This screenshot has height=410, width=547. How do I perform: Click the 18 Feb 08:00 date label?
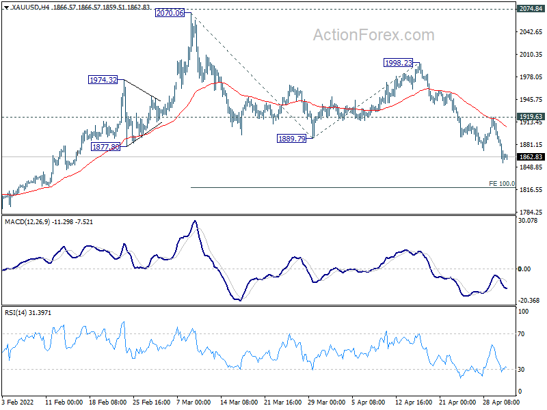(x=108, y=402)
